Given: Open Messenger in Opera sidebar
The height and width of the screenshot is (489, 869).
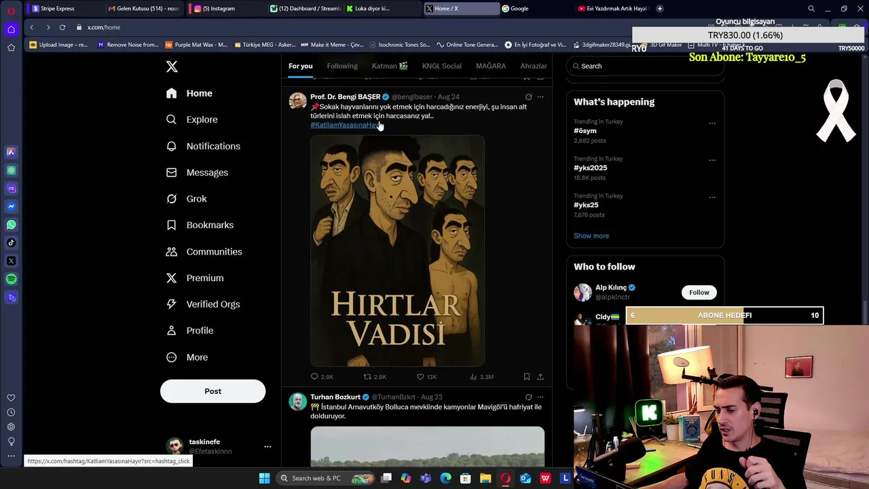Looking at the screenshot, I should (x=11, y=206).
